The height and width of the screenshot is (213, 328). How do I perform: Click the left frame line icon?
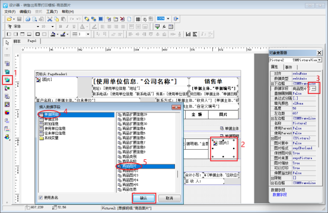(9, 34)
